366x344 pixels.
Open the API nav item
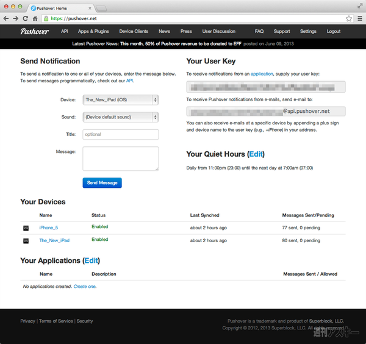coord(65,31)
